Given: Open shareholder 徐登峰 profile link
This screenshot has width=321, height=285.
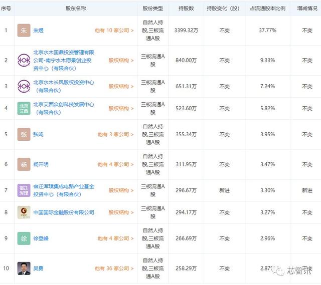Looking at the screenshot, I should [41, 238].
